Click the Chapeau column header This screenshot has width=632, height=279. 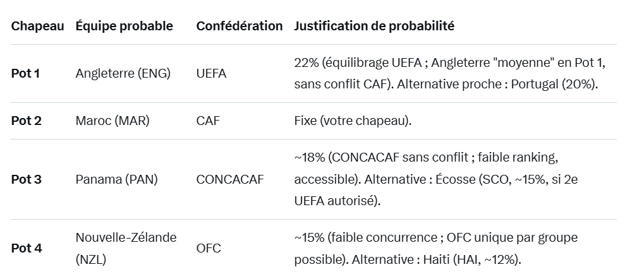37,26
